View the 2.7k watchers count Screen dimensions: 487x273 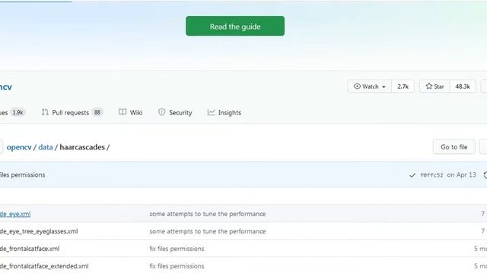point(403,86)
